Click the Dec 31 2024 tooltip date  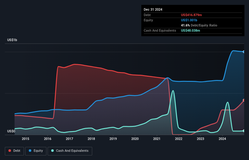[x=153, y=9]
